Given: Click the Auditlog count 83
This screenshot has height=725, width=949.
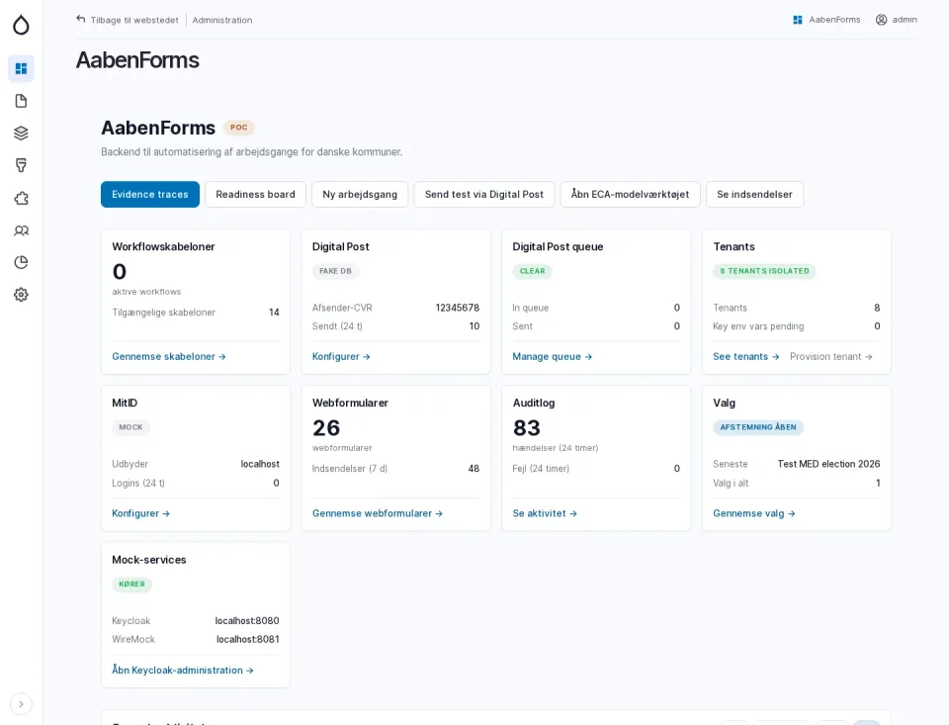Looking at the screenshot, I should click(527, 428).
